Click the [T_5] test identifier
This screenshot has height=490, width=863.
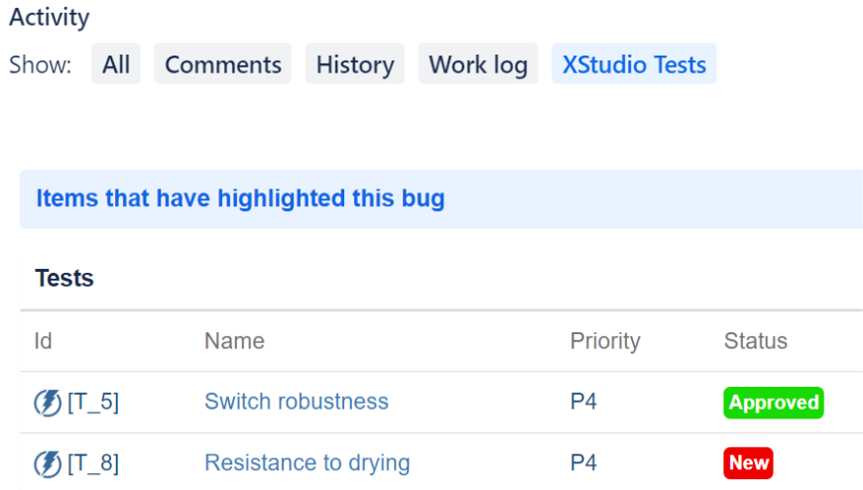point(93,402)
